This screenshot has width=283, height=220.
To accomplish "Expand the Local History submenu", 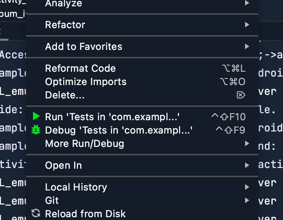I will point(247,187).
